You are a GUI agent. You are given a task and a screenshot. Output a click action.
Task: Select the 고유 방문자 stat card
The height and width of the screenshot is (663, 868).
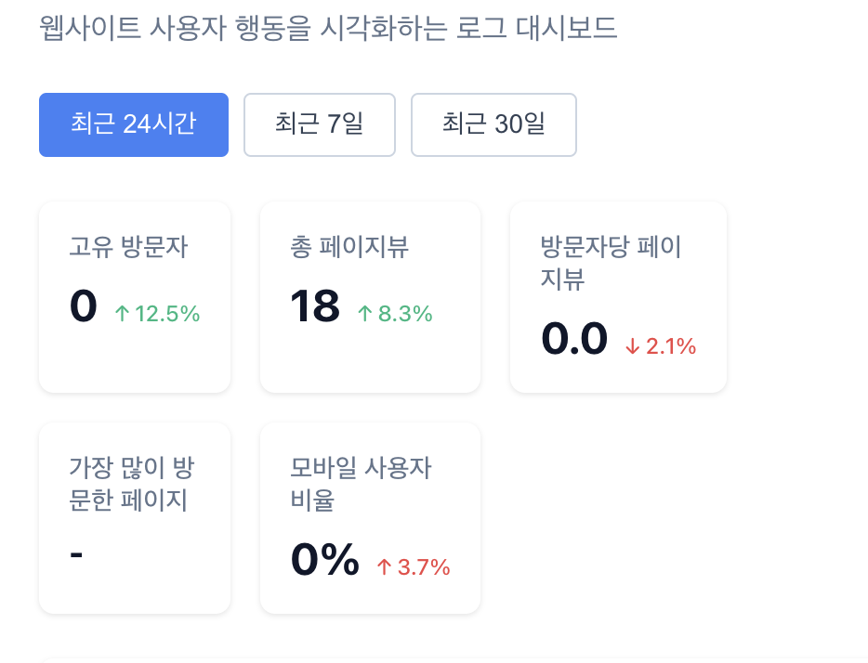[x=134, y=296]
